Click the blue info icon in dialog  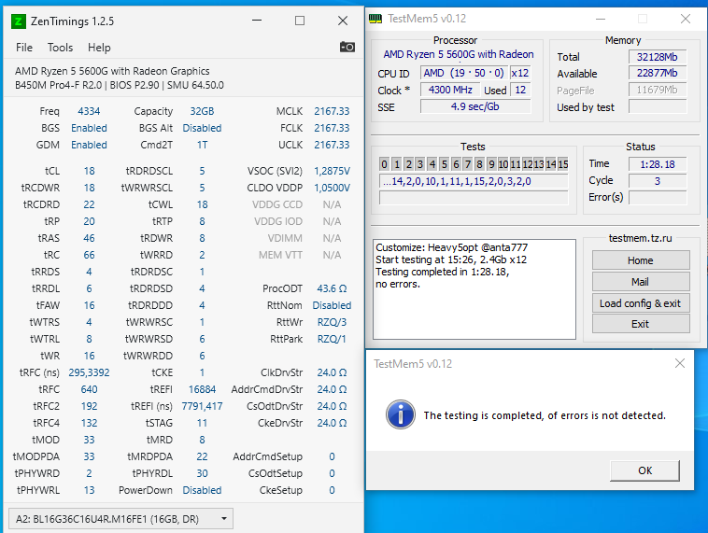point(400,414)
